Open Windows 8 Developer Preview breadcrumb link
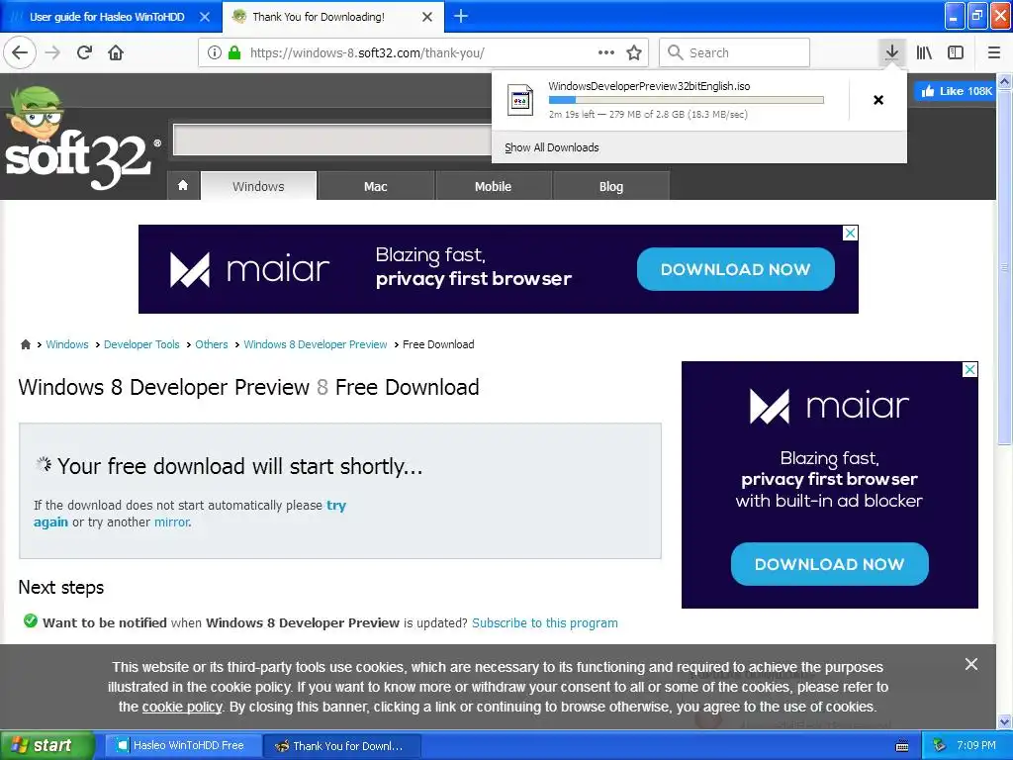This screenshot has width=1013, height=760. (x=316, y=344)
